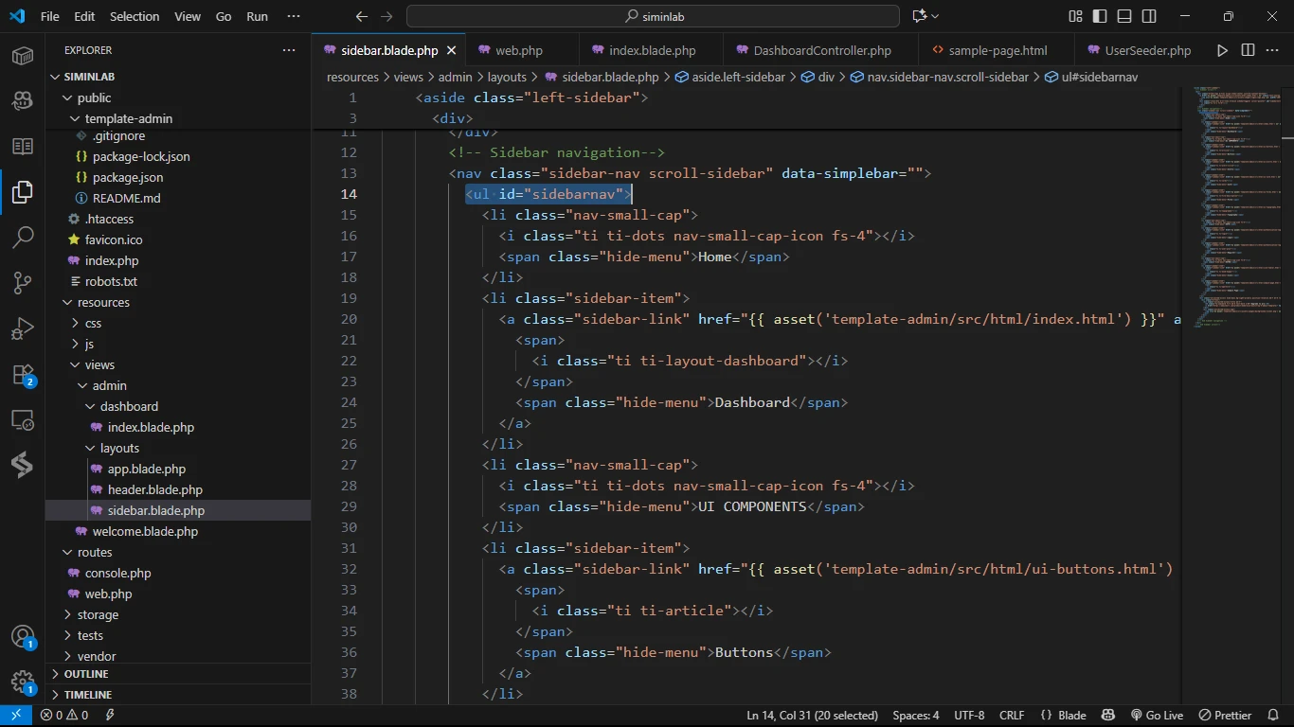Click the siminlab command center search box
This screenshot has width=1294, height=727.
(x=653, y=16)
